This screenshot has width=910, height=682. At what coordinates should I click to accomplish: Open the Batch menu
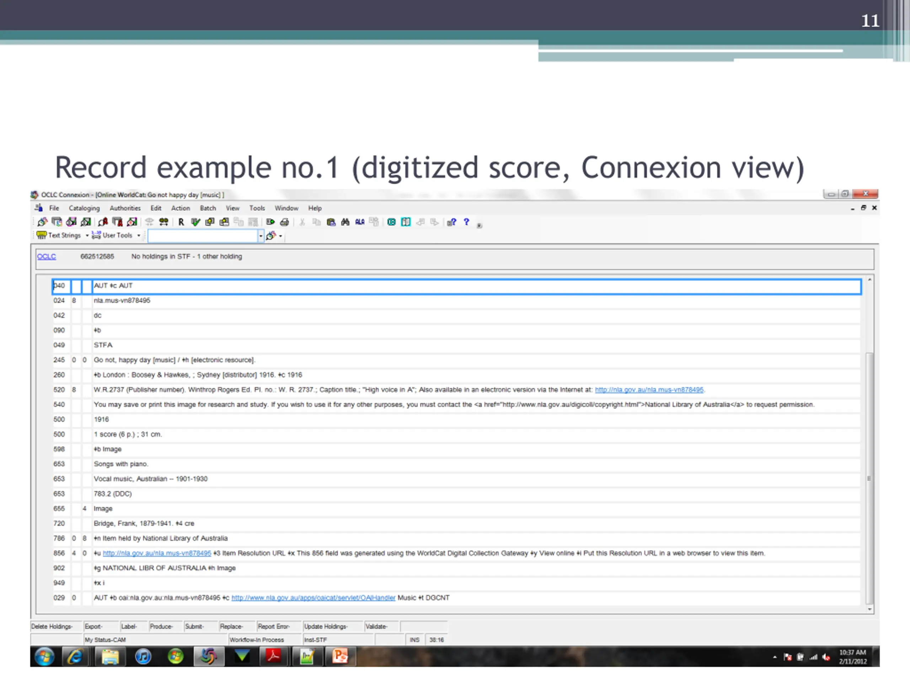208,209
